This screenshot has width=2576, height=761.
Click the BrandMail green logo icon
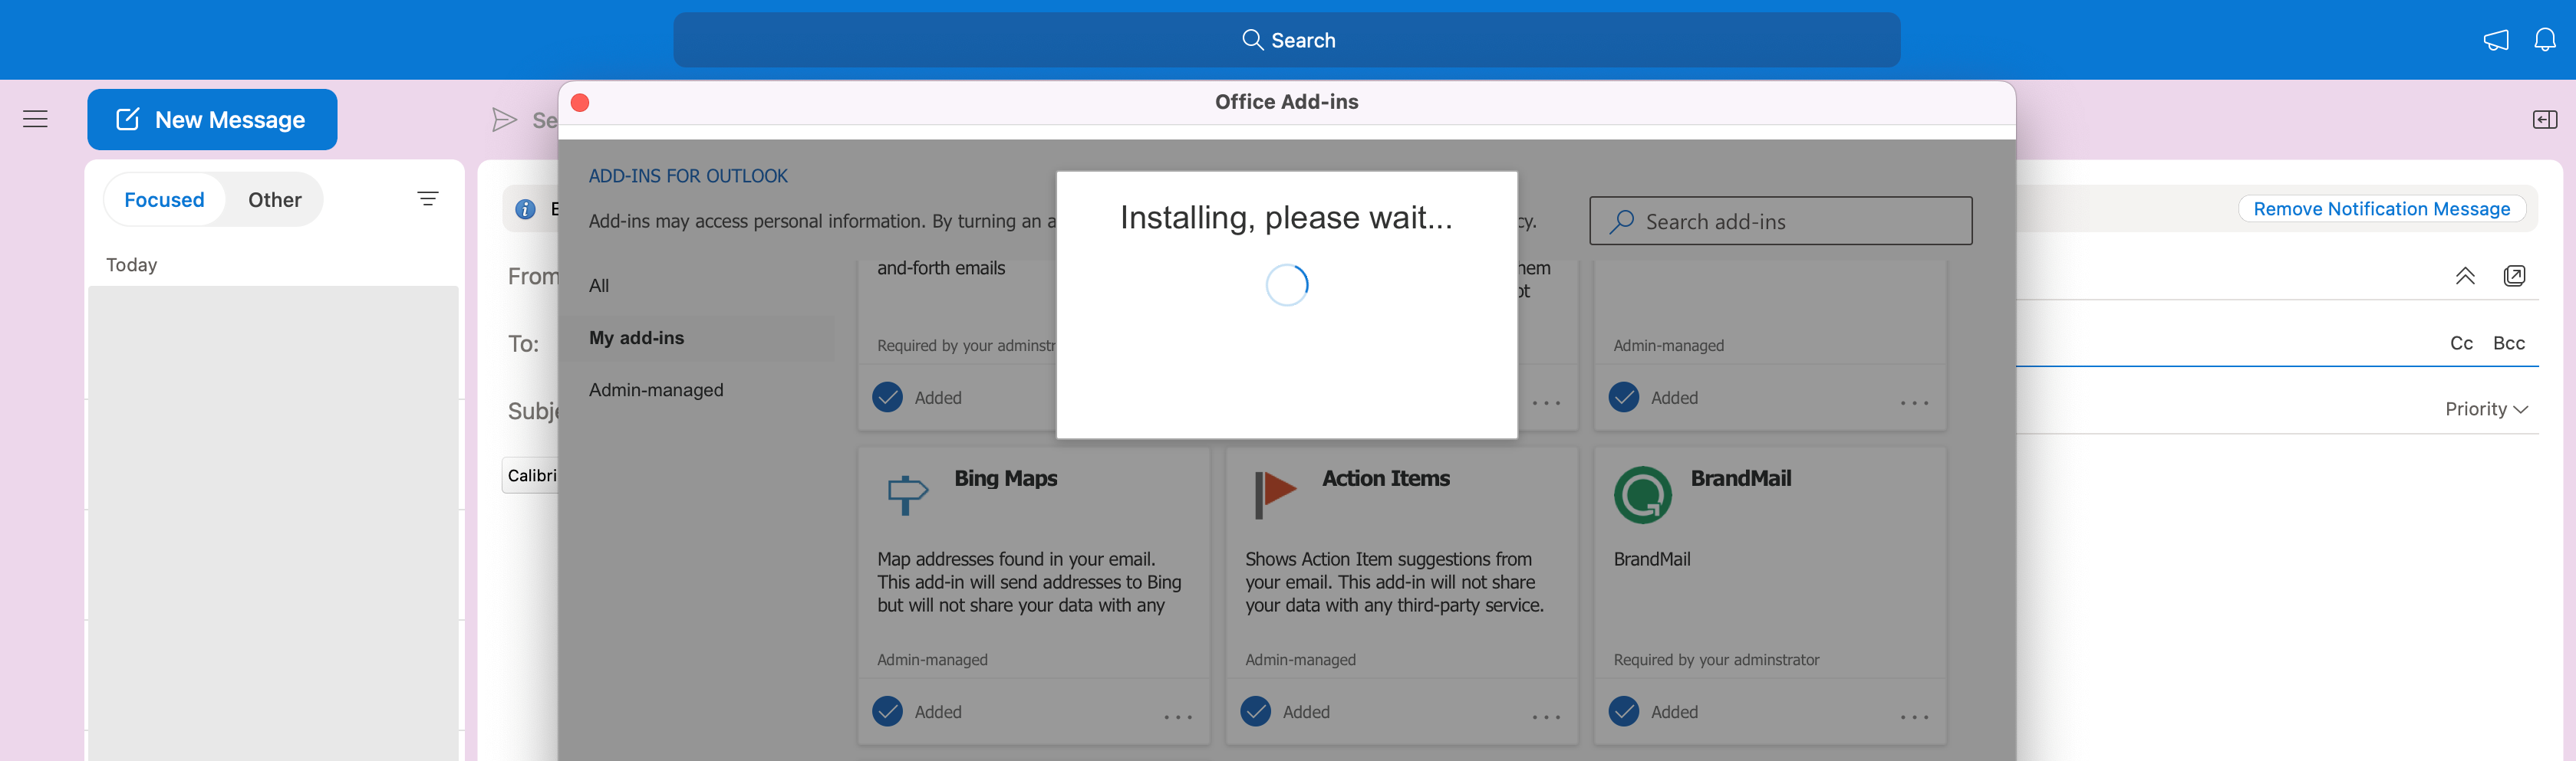[x=1642, y=494]
